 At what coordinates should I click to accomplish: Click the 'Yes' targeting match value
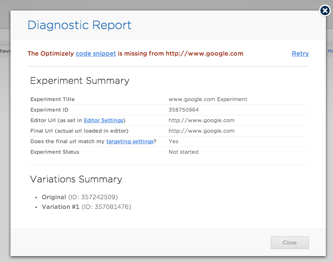coord(174,142)
